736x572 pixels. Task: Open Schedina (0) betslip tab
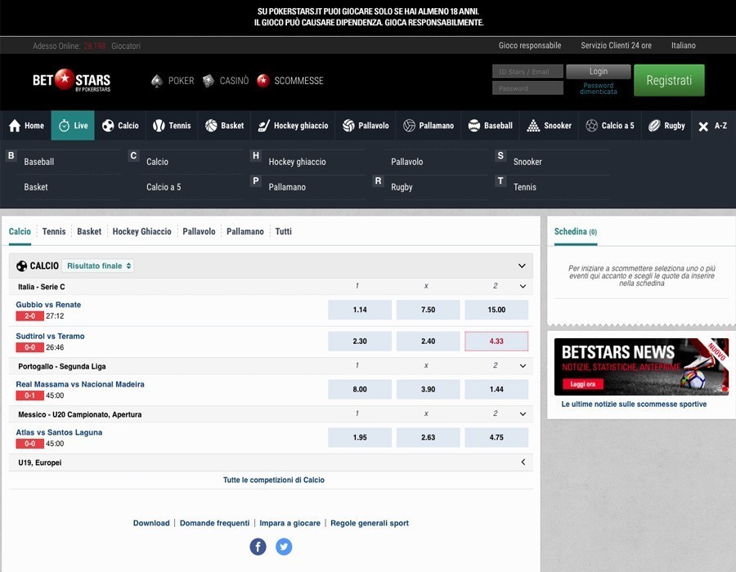pos(576,231)
